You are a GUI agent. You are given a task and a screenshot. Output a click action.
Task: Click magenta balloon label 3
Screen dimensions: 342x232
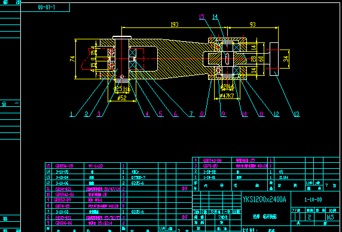pyautogui.click(x=99, y=114)
